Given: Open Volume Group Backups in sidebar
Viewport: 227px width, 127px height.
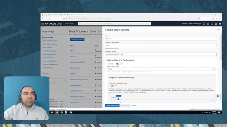Looking at the screenshot, I should 50,61.
